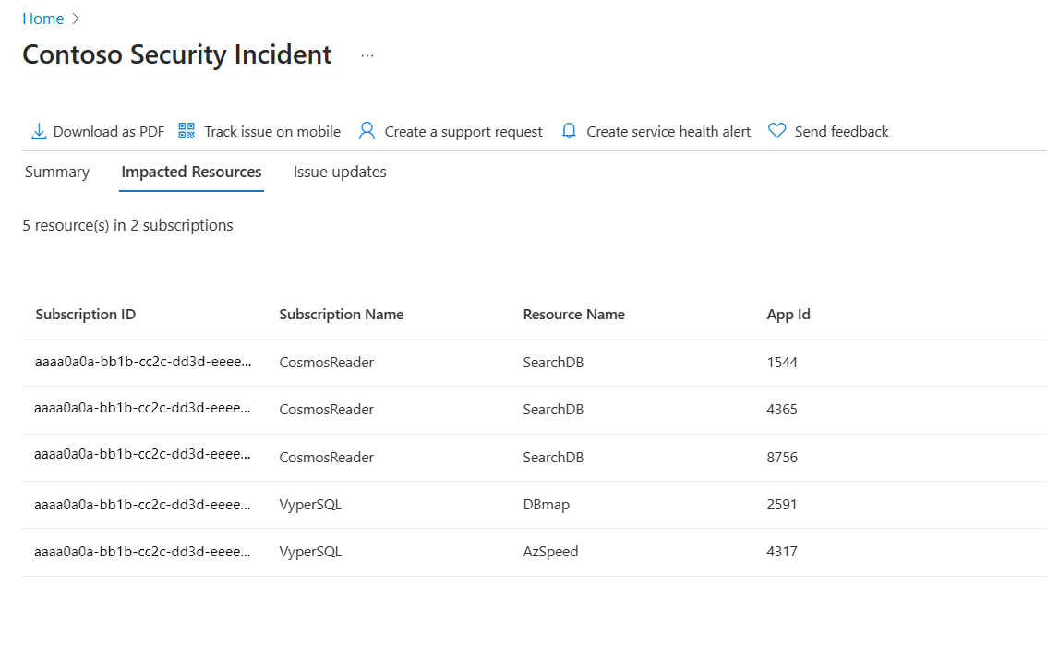Click the Subscription Name column header
The height and width of the screenshot is (645, 1047).
[342, 315]
